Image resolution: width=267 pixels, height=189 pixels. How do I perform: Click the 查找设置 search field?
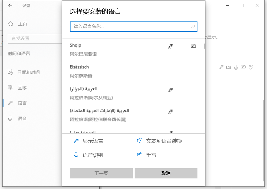(x=32, y=38)
